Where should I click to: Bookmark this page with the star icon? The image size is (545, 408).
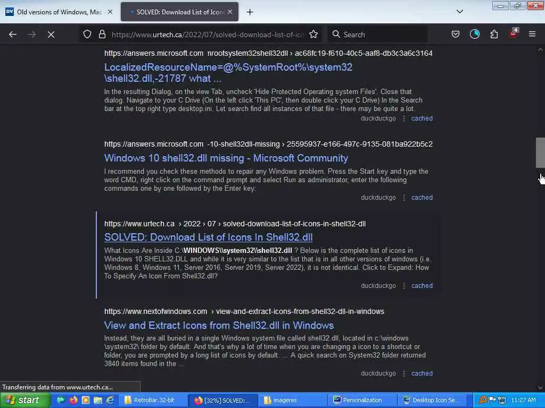pos(313,35)
